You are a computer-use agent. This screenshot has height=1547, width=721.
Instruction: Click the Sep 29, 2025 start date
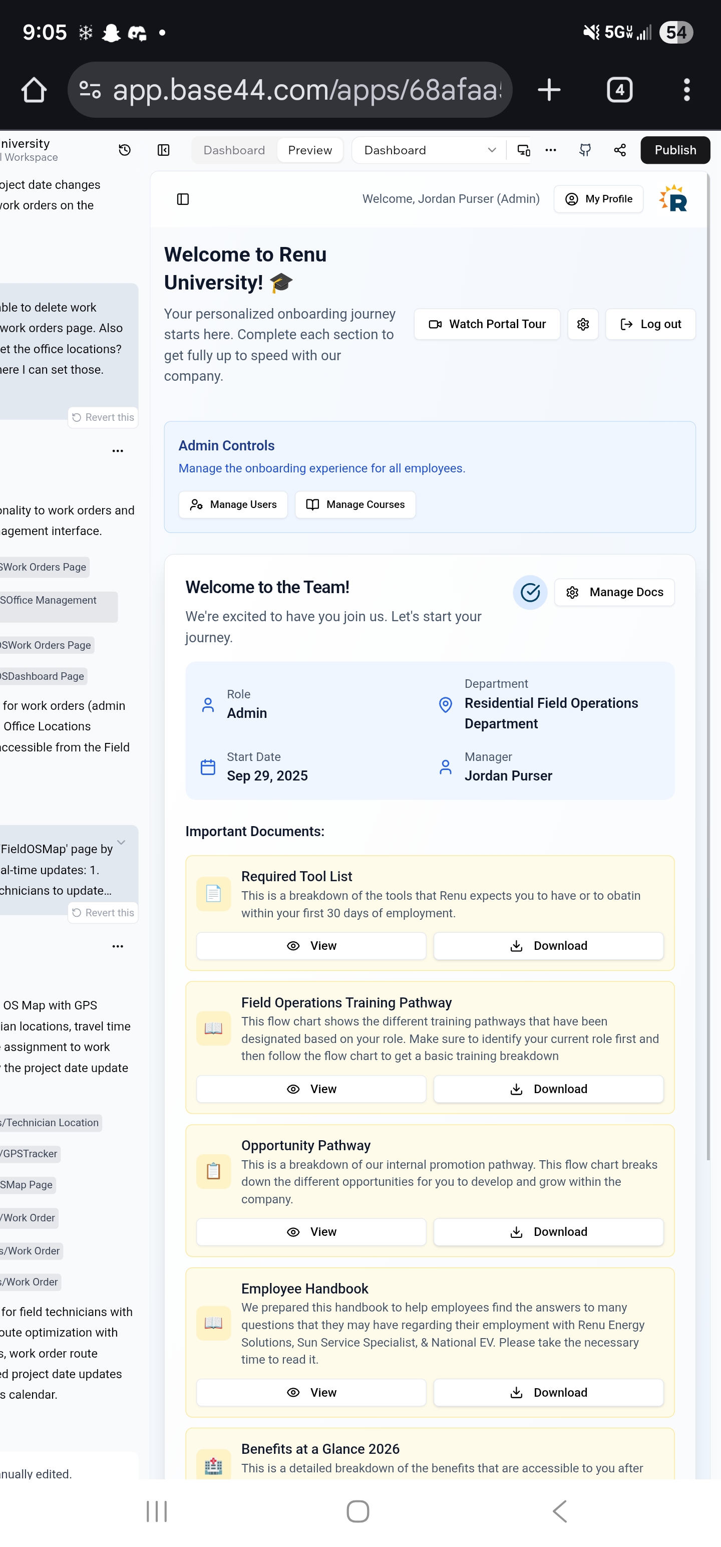pos(267,777)
